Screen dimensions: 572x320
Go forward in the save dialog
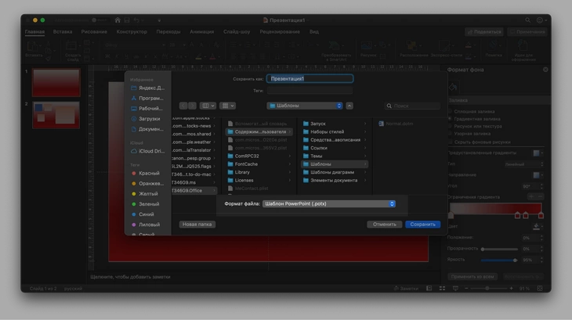tap(192, 106)
